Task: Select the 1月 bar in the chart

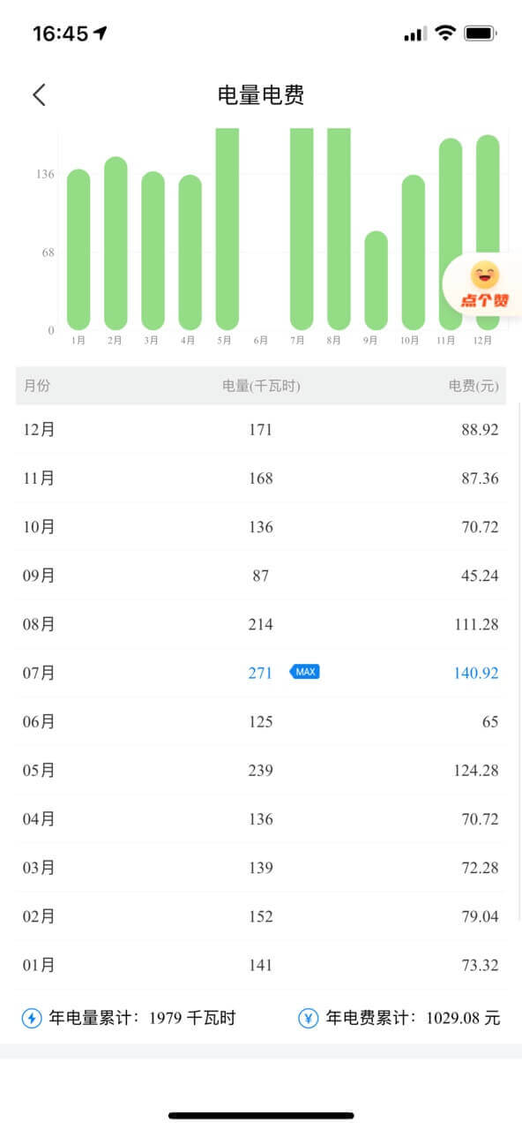Action: point(78,249)
